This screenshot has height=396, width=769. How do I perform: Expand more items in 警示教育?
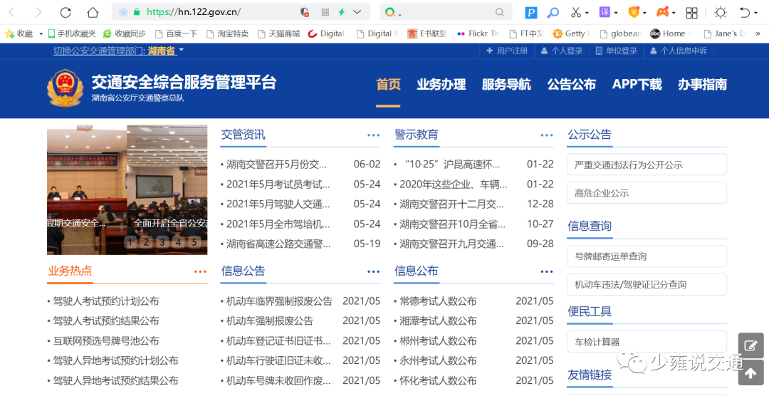point(546,135)
